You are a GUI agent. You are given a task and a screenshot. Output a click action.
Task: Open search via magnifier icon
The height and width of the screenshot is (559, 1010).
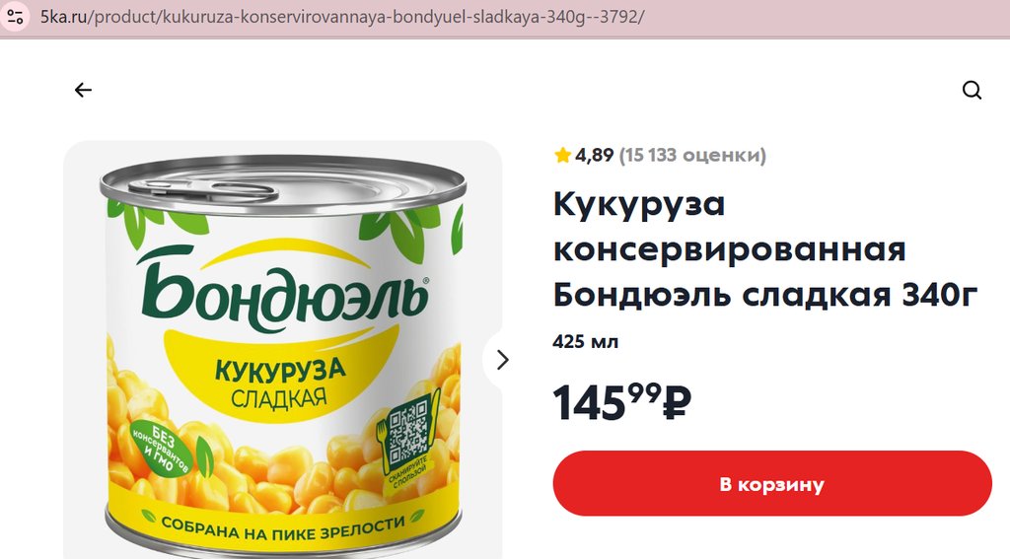pyautogui.click(x=972, y=90)
